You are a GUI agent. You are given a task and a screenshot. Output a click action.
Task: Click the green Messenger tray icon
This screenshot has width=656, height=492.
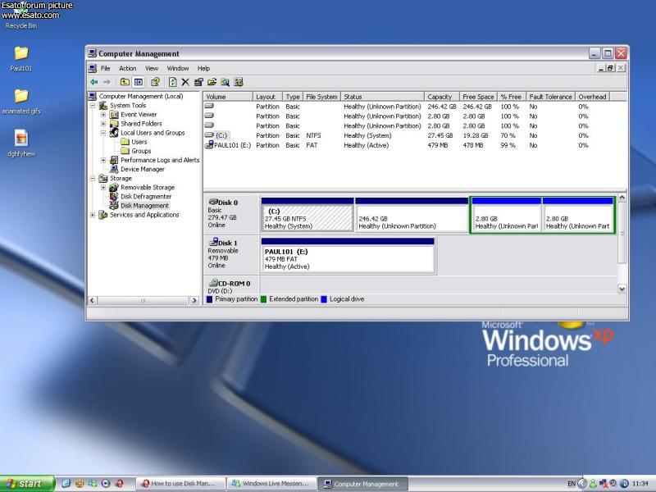pos(593,484)
